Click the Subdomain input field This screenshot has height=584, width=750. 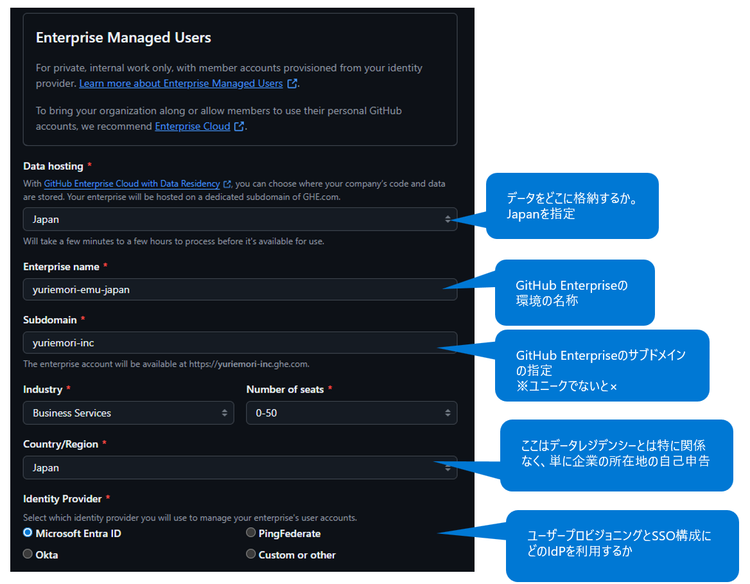[240, 342]
